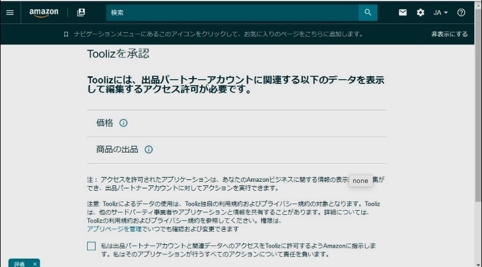Screen dimensions: 482x267
Task: Close the 評価 feedback tab
Action: [35, 264]
